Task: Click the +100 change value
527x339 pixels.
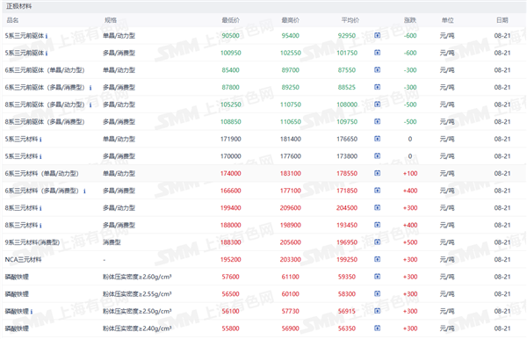Action: (410, 173)
